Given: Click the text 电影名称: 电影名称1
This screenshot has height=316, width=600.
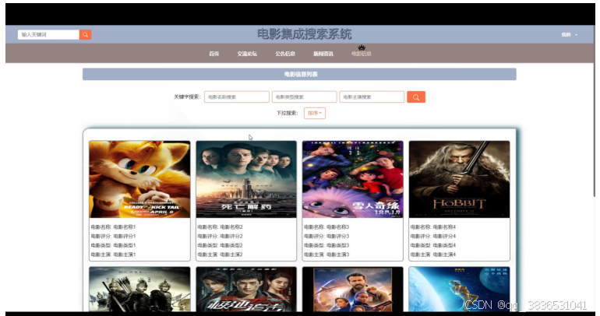Looking at the screenshot, I should 113,227.
